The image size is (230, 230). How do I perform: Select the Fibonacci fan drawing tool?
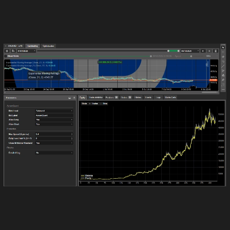click(223, 76)
